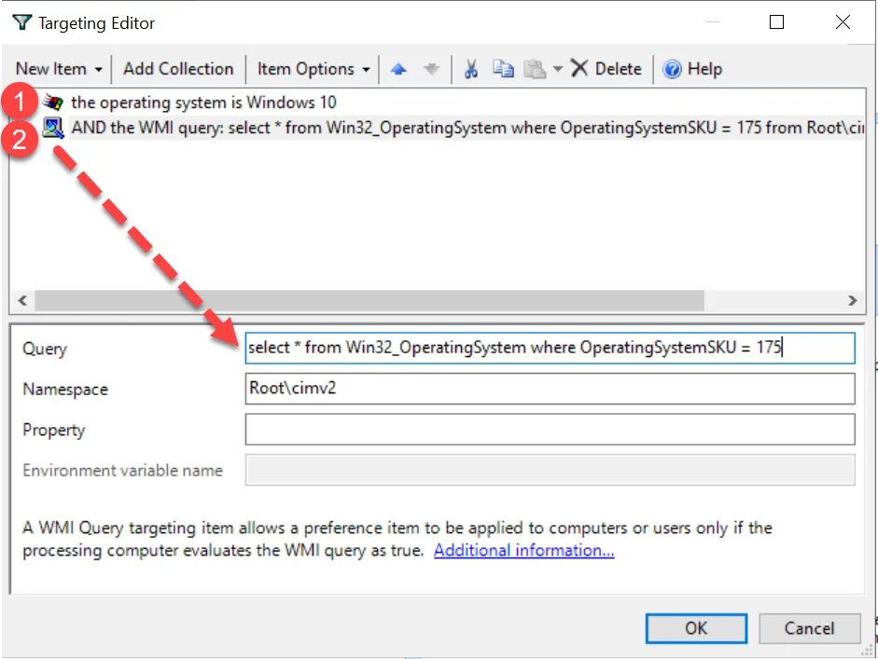Open Help from the toolbar
Viewport: 878px width, 659px height.
pyautogui.click(x=692, y=69)
